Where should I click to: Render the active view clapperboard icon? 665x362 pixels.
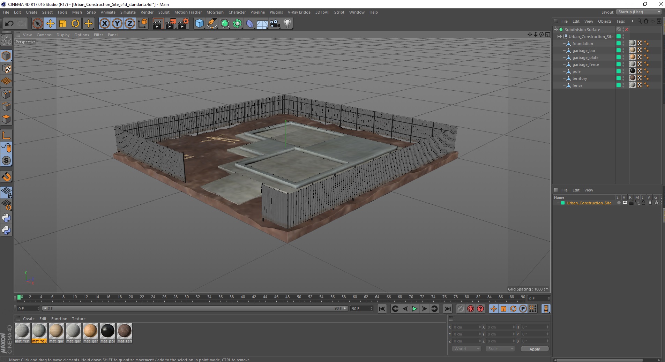click(x=158, y=23)
